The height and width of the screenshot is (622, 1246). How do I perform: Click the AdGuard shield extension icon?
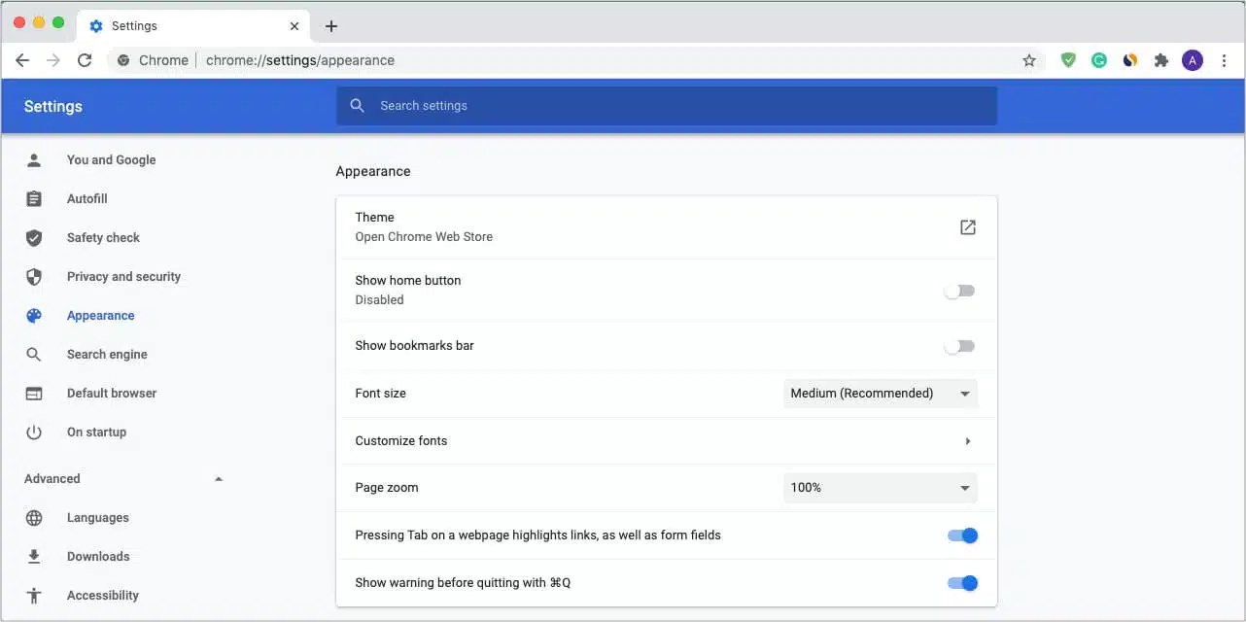point(1068,59)
